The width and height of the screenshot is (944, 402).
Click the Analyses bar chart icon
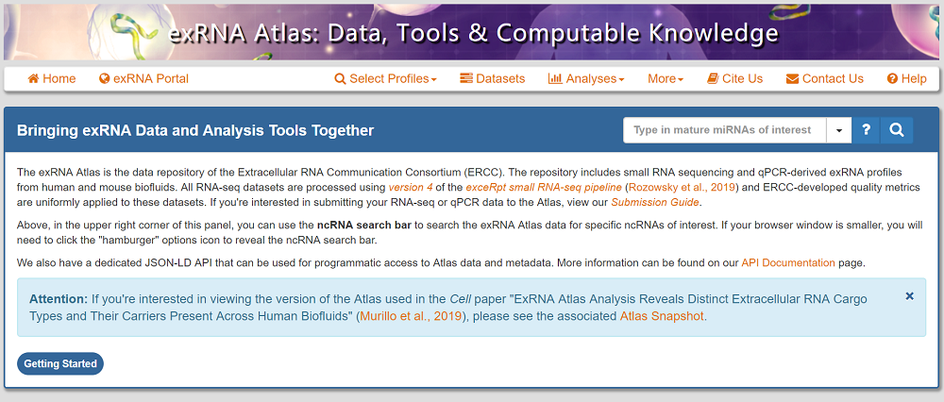(x=555, y=79)
